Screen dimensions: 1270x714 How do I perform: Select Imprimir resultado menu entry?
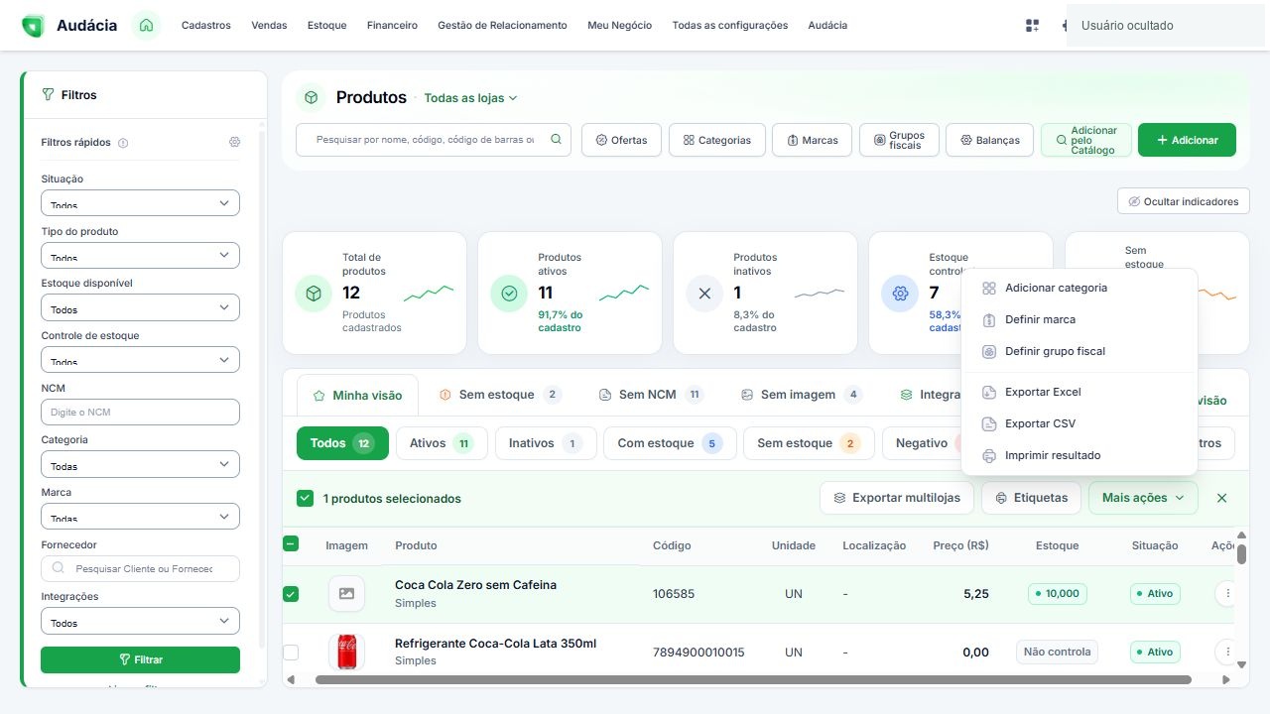(1079, 455)
